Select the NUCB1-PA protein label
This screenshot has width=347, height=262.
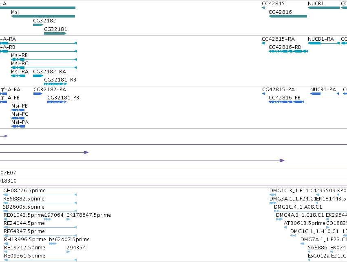click(323, 90)
